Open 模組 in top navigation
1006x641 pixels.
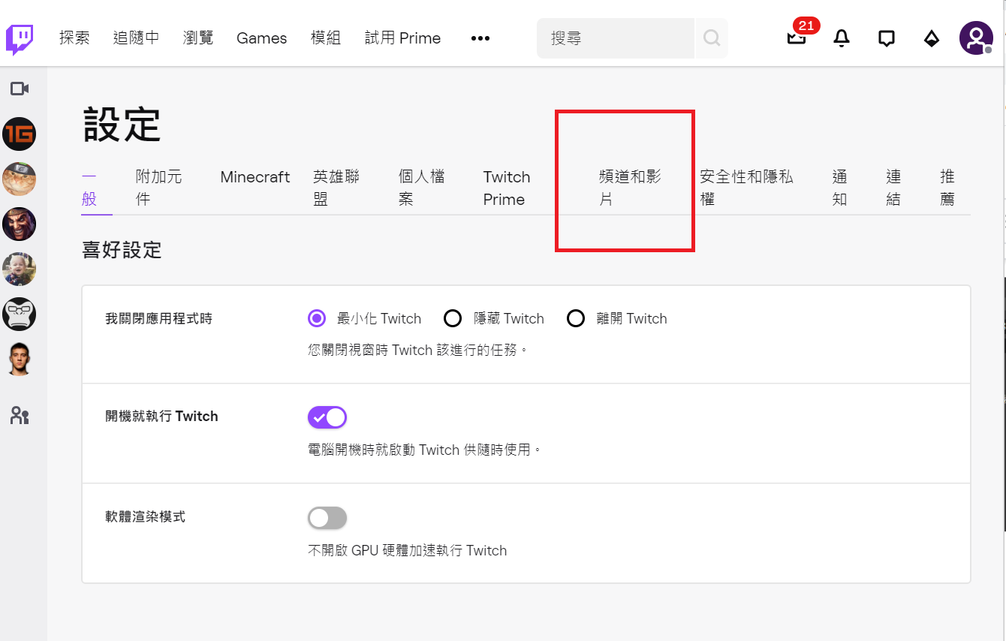pos(326,38)
